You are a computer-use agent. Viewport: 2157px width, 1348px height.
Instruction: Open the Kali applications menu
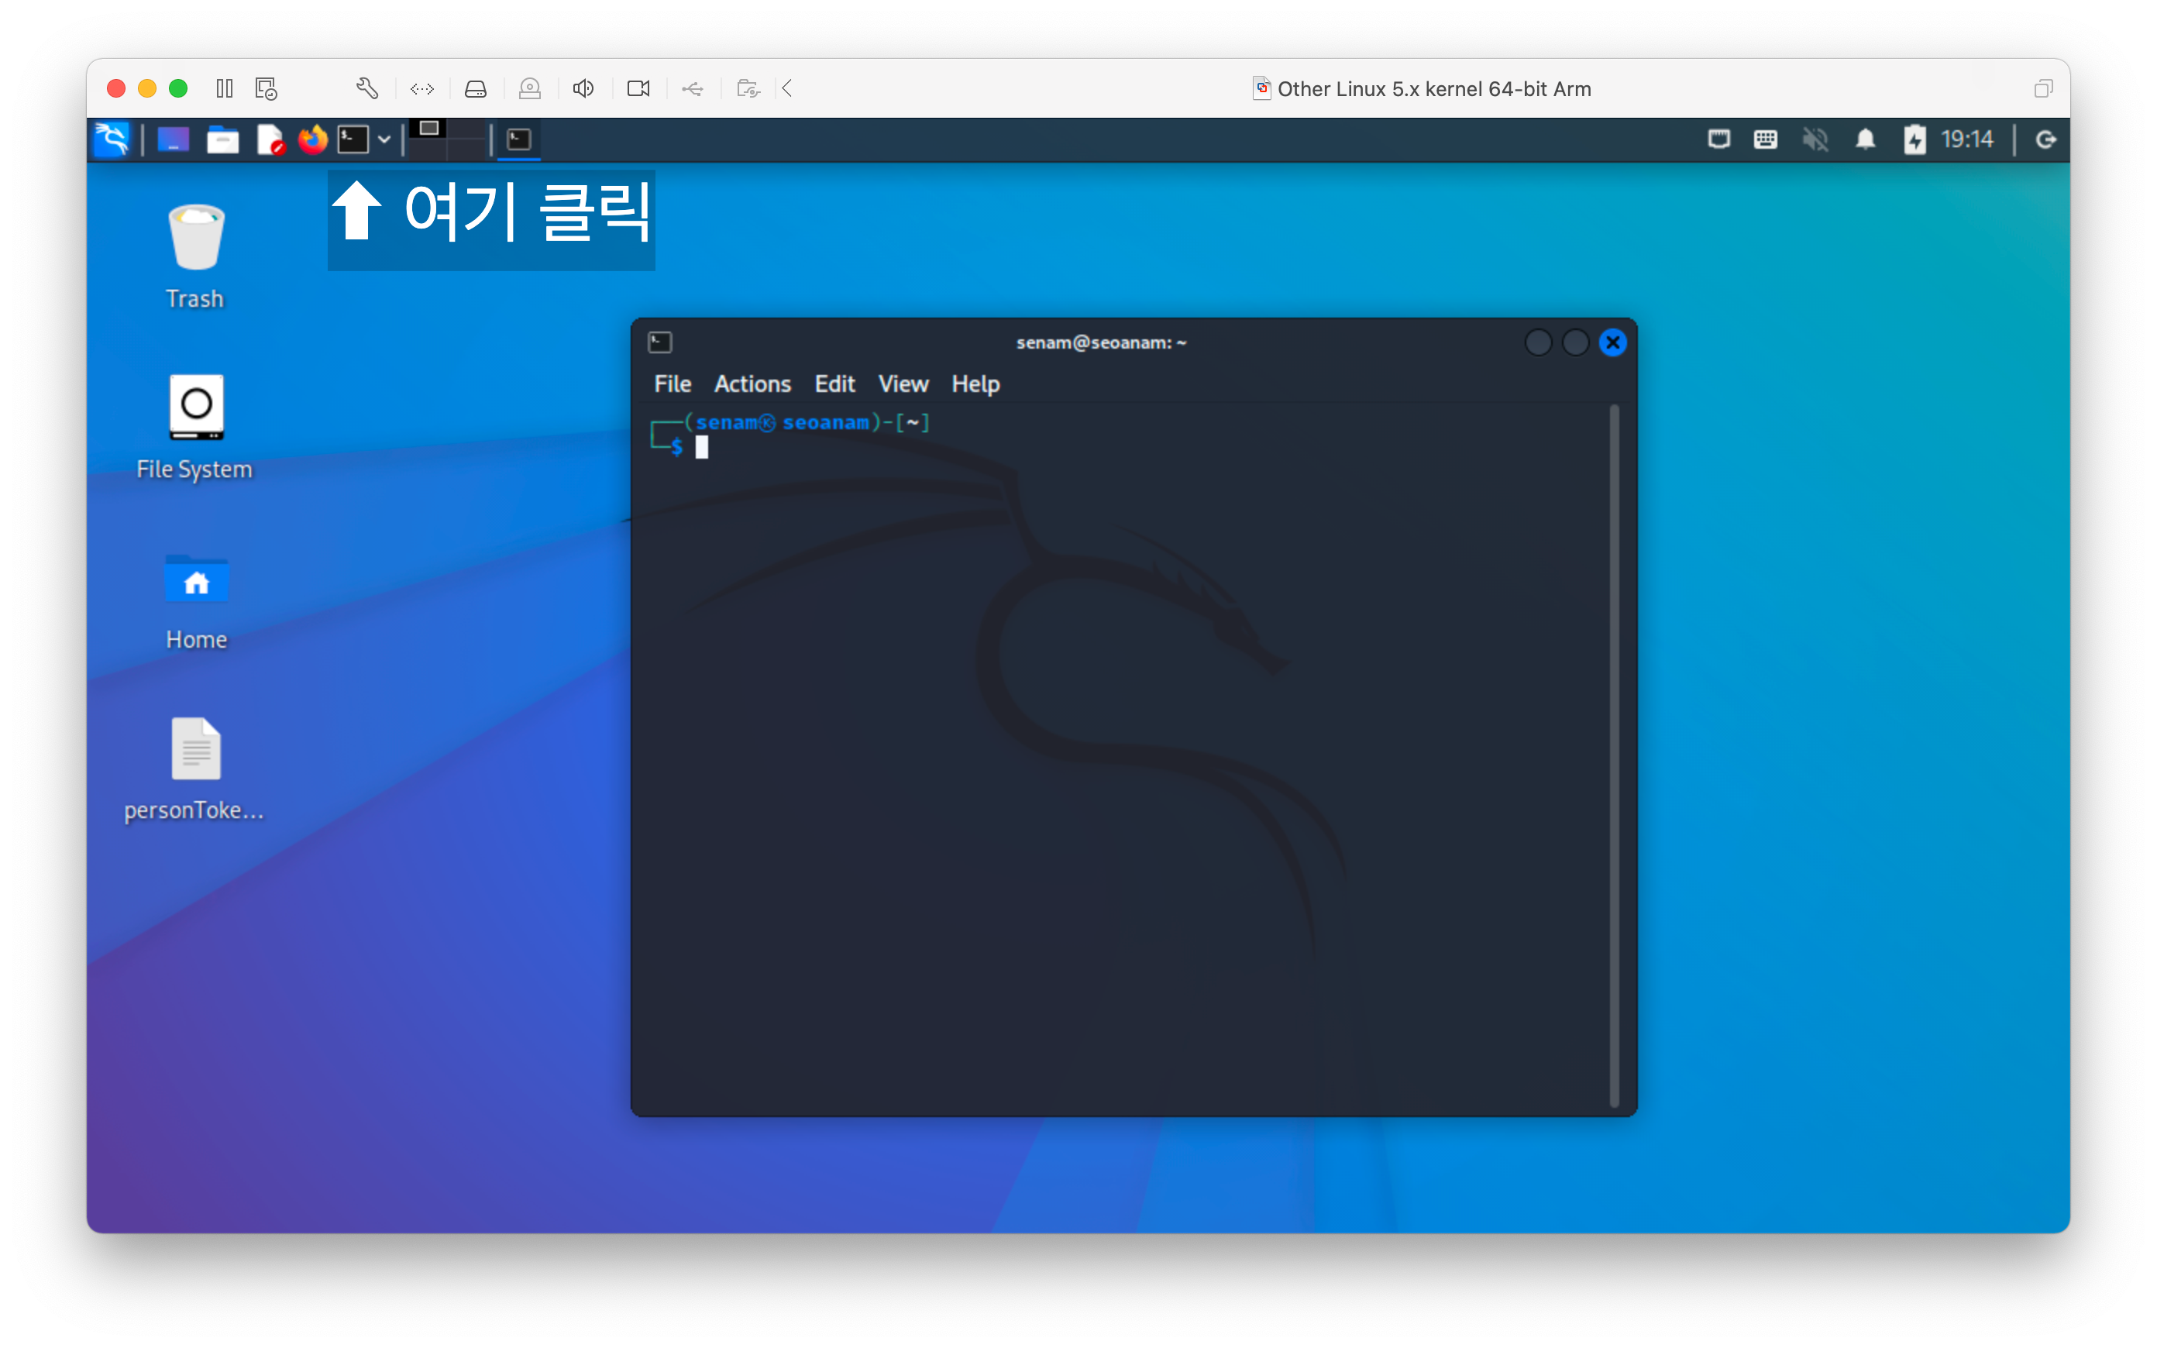[112, 140]
